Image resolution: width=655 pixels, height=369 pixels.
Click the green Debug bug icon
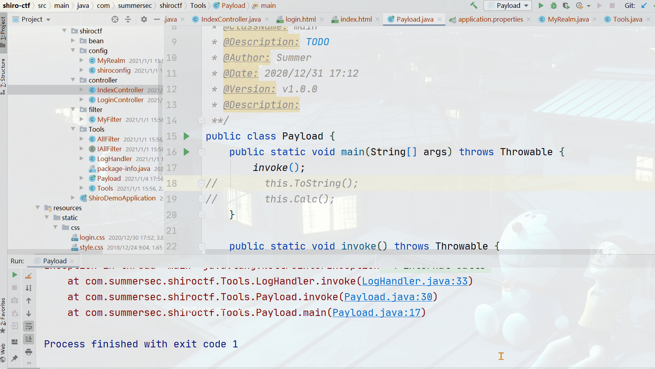[x=553, y=6]
